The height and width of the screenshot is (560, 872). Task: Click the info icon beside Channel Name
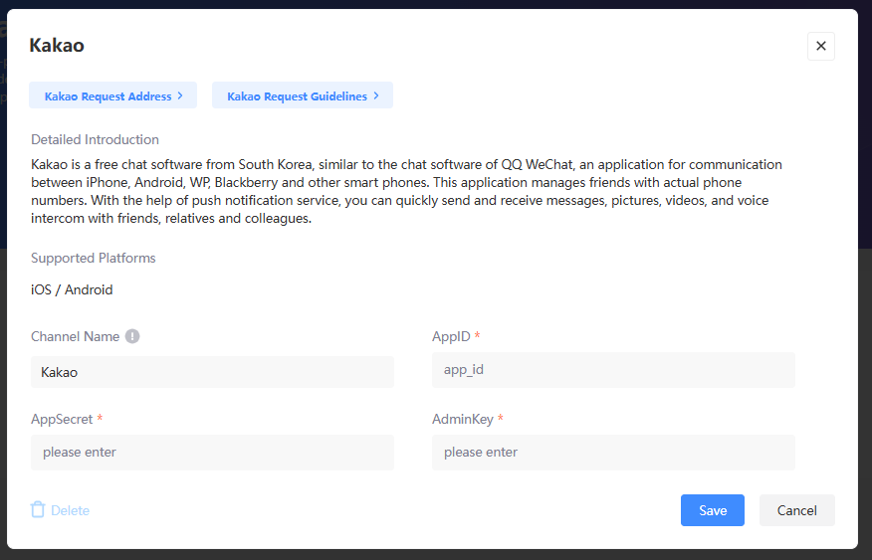(132, 336)
